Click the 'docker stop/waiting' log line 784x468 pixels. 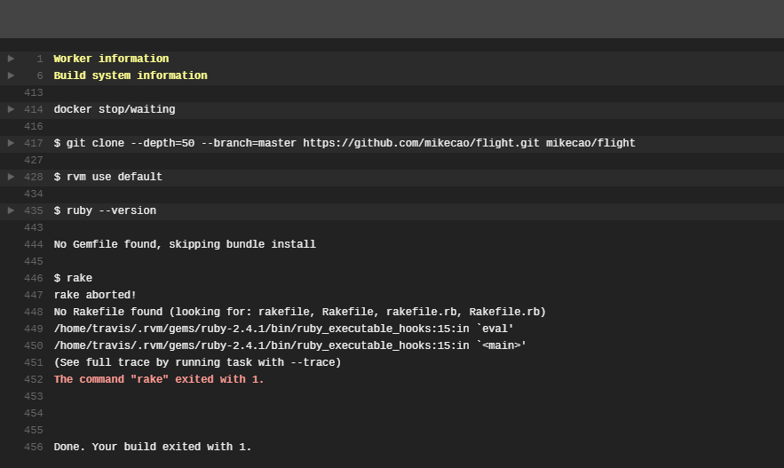coord(115,109)
